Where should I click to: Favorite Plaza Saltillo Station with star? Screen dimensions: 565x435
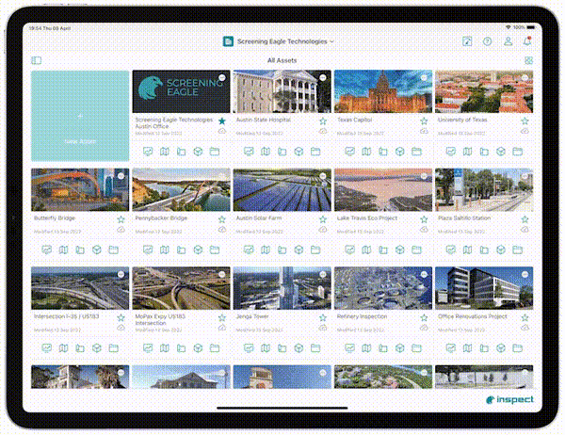pos(525,219)
